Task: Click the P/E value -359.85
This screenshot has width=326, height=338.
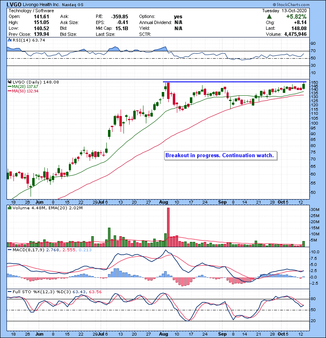Action: point(119,17)
